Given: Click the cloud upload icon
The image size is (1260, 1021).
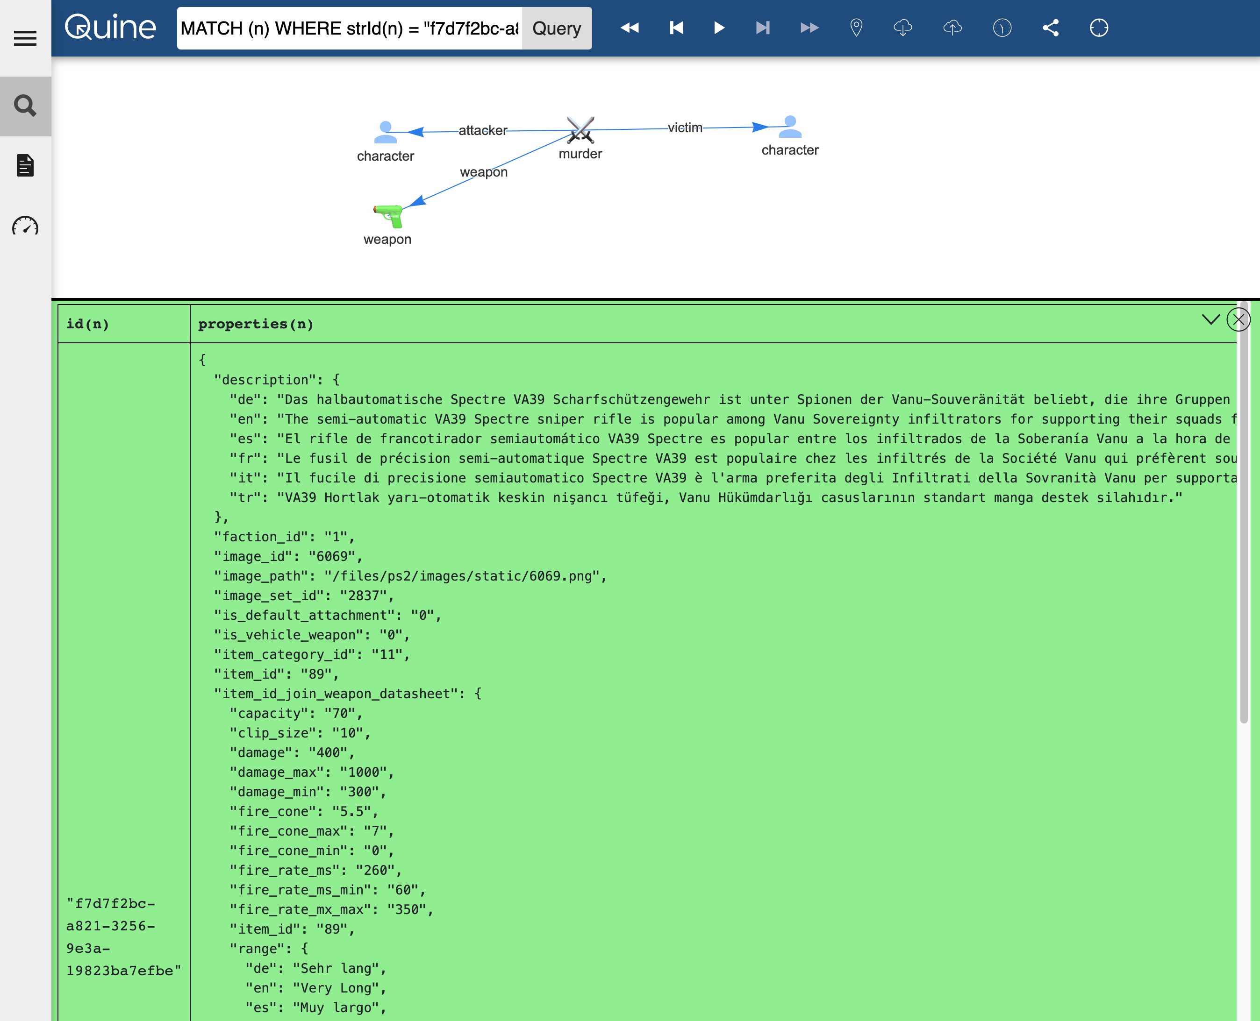Looking at the screenshot, I should [x=952, y=28].
